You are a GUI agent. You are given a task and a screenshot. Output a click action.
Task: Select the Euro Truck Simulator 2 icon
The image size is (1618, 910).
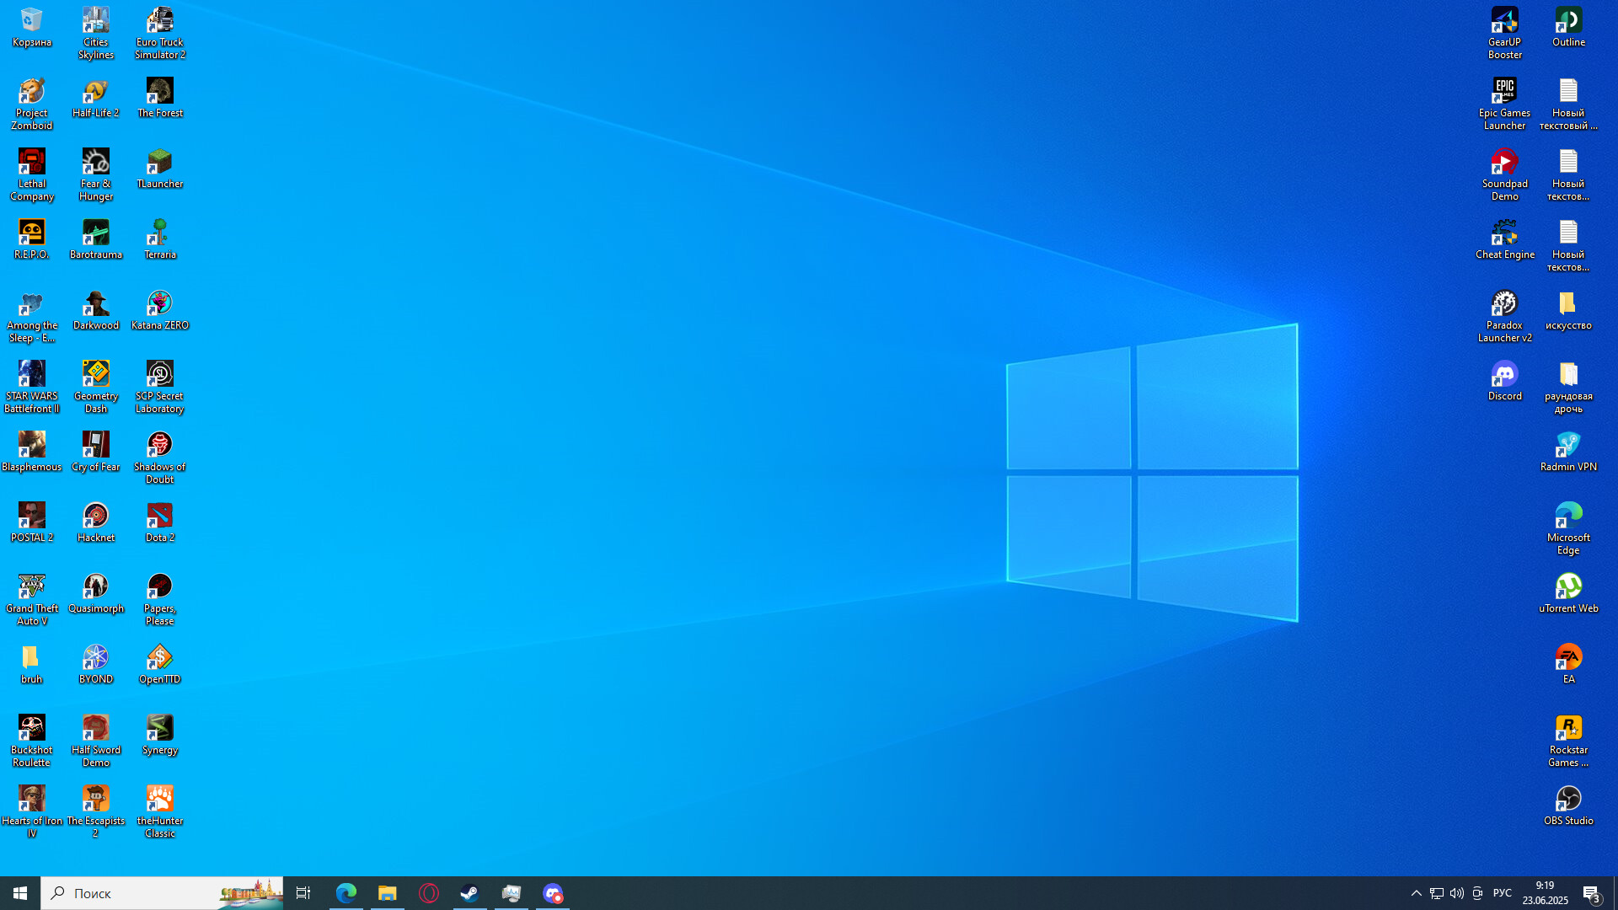coord(160,34)
